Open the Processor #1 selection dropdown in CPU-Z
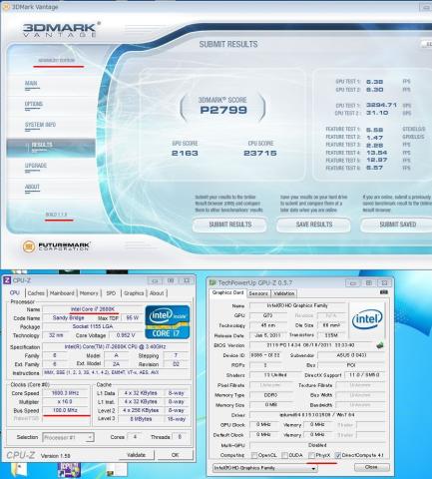The width and height of the screenshot is (432, 479). point(69,437)
